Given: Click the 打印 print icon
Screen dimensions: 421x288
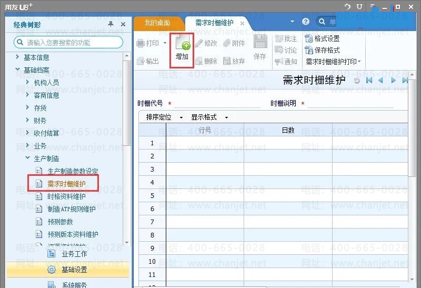Looking at the screenshot, I should [141, 43].
